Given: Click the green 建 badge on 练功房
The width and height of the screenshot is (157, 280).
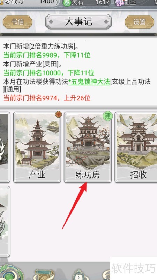Looking at the screenshot, I should coord(107,116).
